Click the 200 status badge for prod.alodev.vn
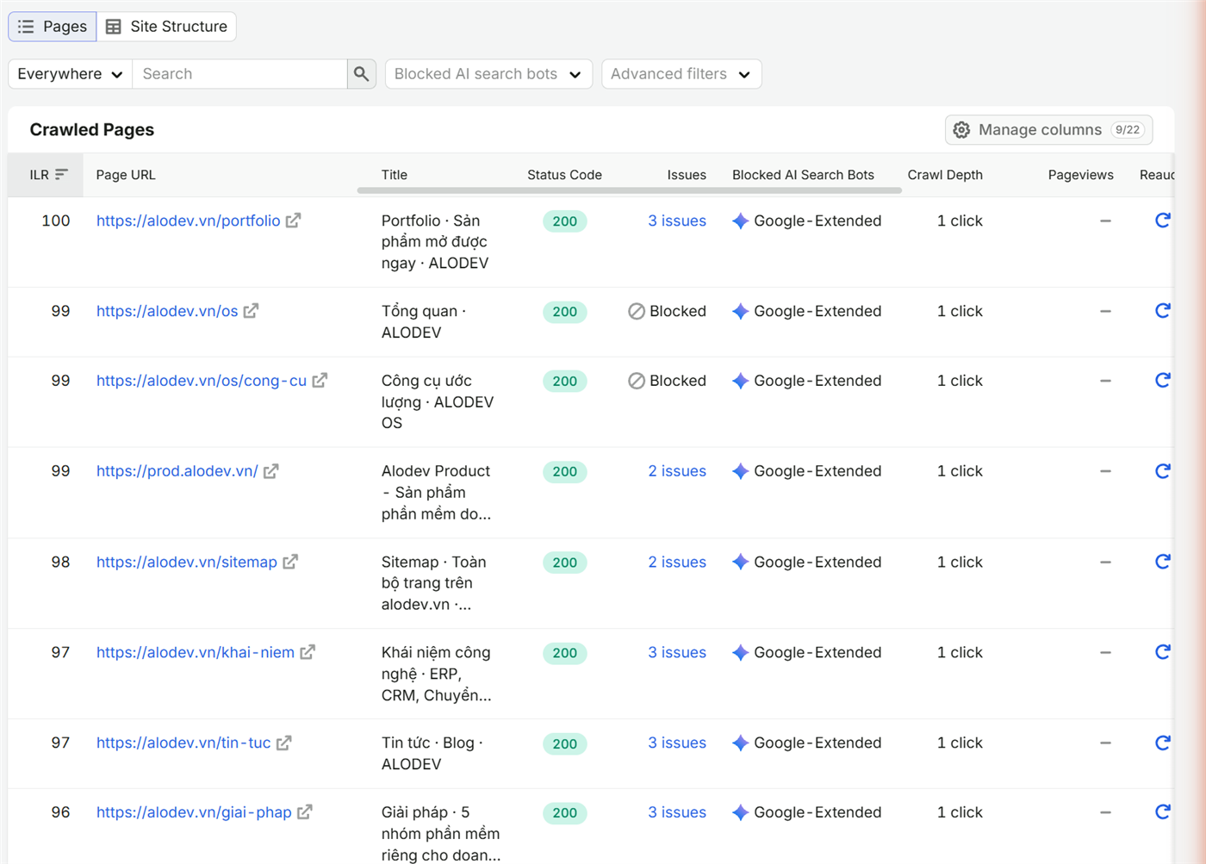The width and height of the screenshot is (1206, 864). pos(565,472)
